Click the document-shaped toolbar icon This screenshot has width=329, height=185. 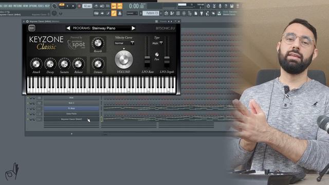[195, 13]
